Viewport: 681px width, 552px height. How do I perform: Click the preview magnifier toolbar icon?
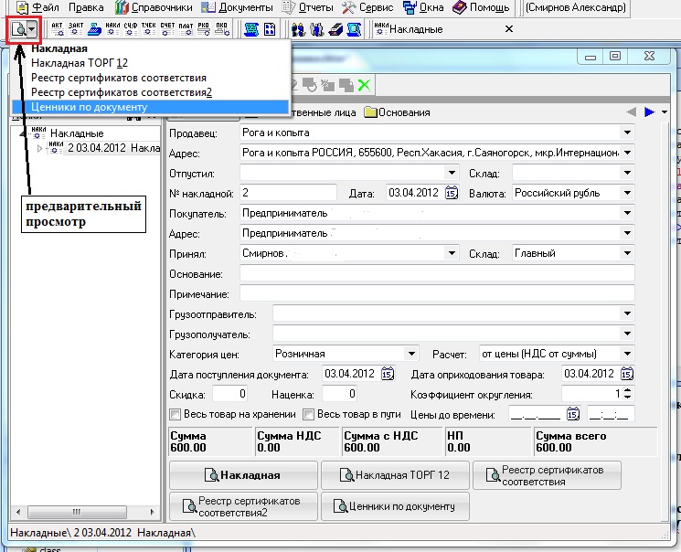coord(19,29)
